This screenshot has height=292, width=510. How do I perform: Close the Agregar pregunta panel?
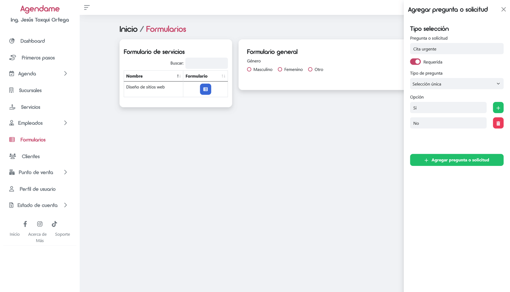click(503, 10)
